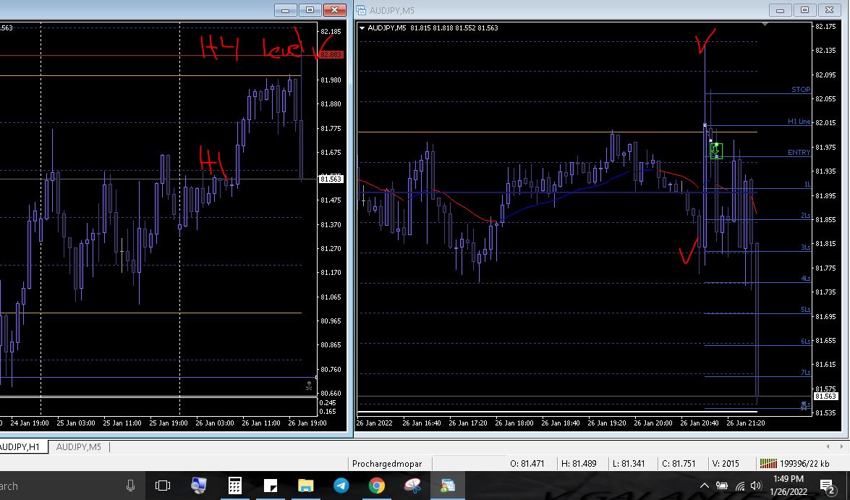Click the Wi-Fi network tray icon

[x=739, y=486]
